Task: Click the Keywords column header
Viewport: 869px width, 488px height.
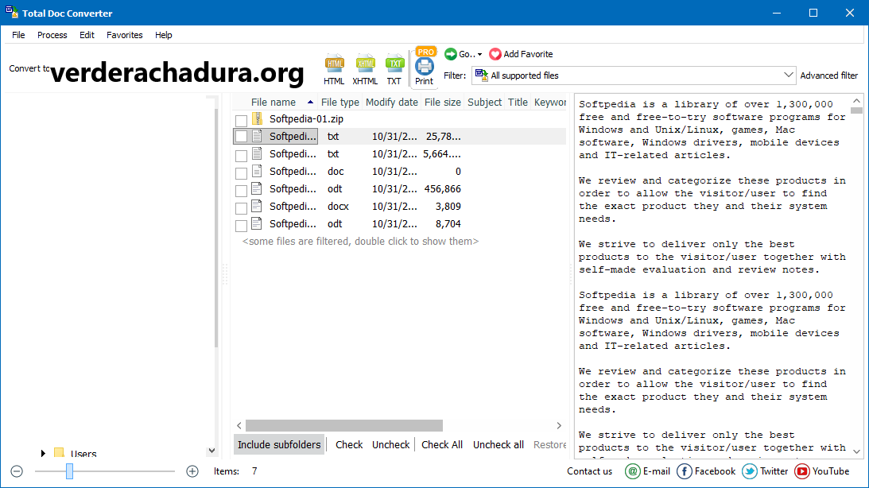Action: 549,102
